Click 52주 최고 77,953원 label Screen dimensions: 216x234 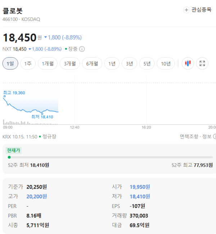192,165
